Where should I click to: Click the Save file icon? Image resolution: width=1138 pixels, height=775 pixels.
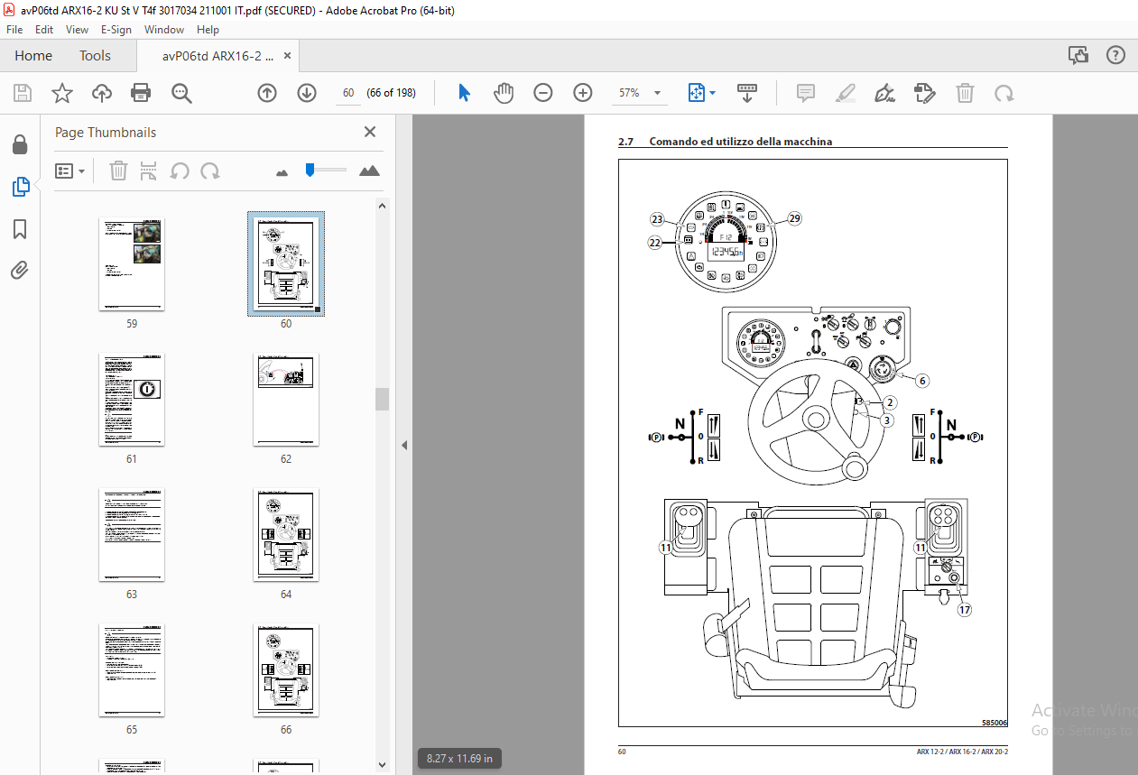tap(23, 93)
